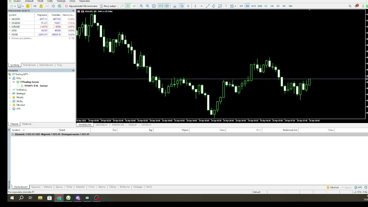Image resolution: width=368 pixels, height=207 pixels.
Task: Toggle chart shift from right border
Action: (x=167, y=6)
